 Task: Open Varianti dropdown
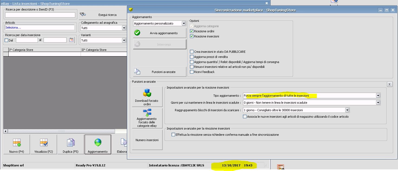[124, 40]
